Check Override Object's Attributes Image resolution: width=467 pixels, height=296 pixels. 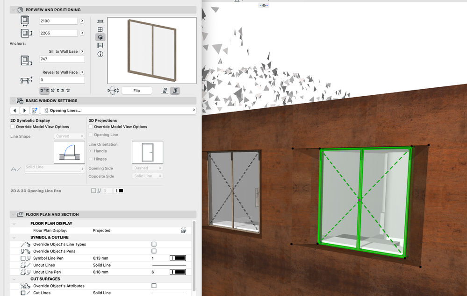coord(154,286)
